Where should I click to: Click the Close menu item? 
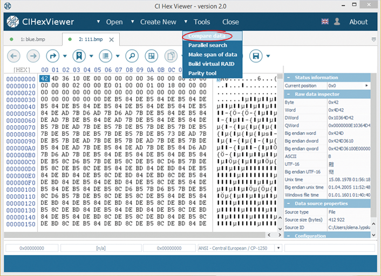coord(230,22)
